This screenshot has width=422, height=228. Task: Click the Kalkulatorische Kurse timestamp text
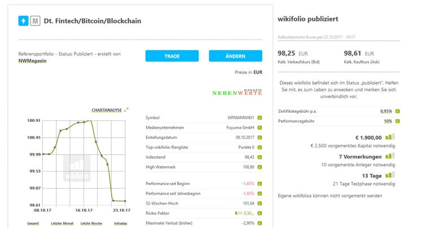(316, 37)
